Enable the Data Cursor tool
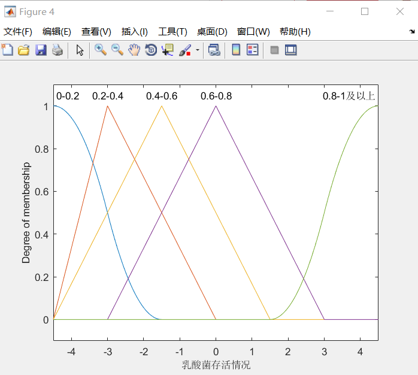The image size is (418, 375). point(168,50)
